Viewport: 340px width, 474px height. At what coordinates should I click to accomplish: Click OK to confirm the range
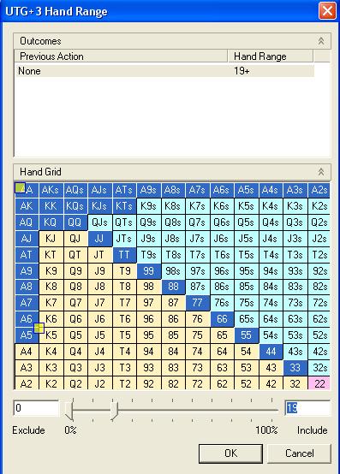click(230, 453)
